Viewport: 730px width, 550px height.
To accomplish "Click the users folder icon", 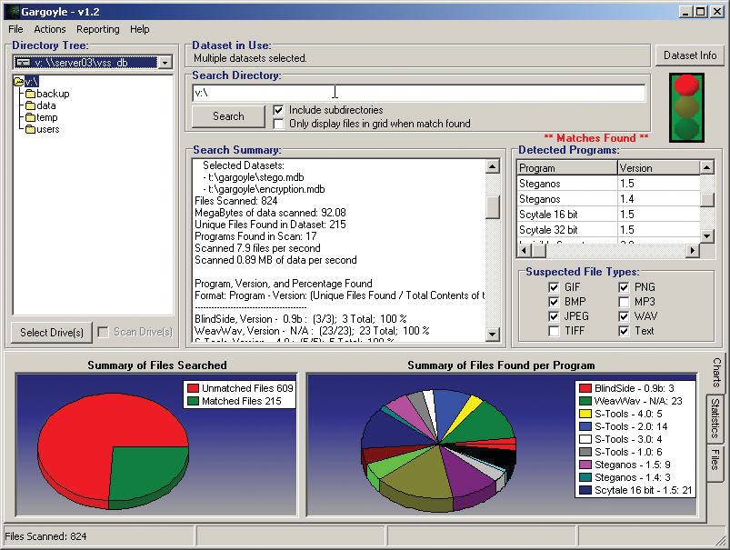I will [30, 127].
